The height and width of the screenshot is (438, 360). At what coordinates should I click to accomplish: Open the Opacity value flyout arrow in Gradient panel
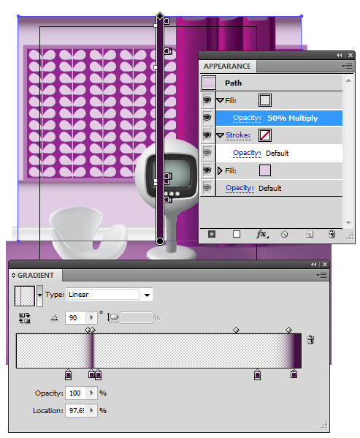pyautogui.click(x=91, y=393)
